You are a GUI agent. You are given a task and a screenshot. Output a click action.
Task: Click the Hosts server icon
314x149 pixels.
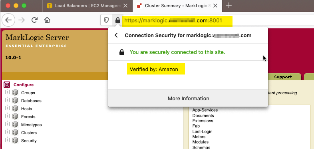[x=15, y=109]
